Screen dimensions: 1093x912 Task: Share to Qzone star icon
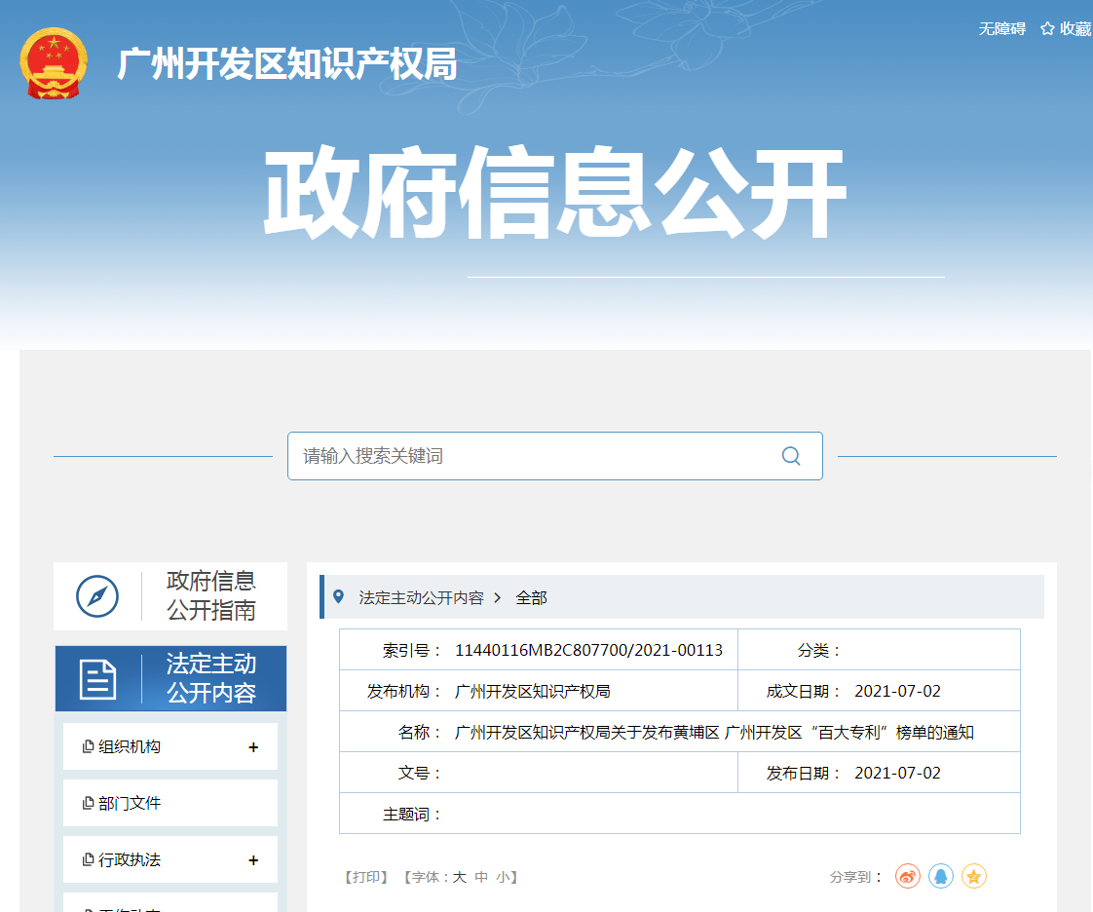coord(974,876)
